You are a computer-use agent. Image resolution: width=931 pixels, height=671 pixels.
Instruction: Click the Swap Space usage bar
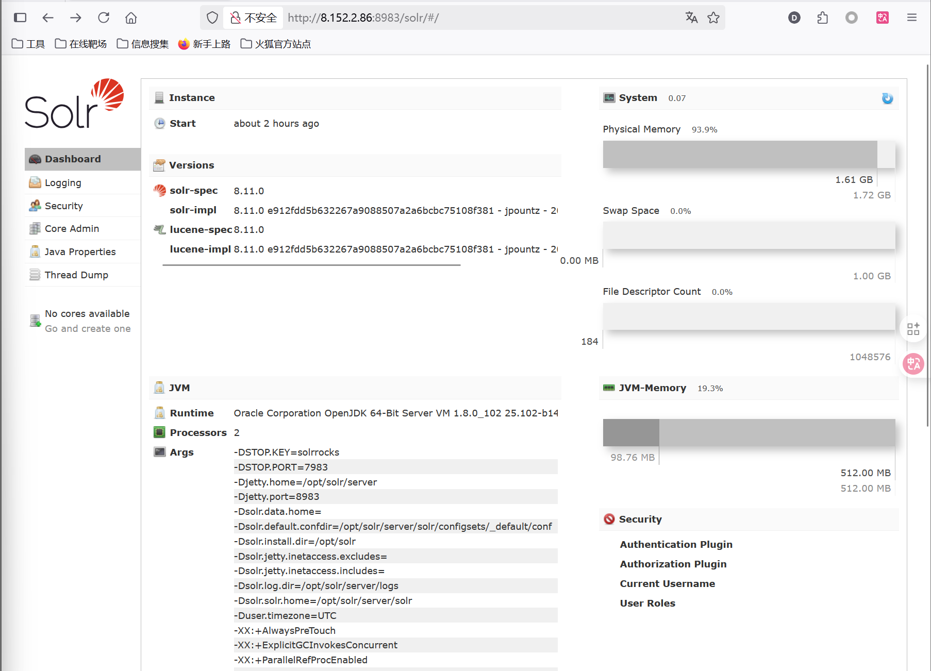(x=749, y=236)
